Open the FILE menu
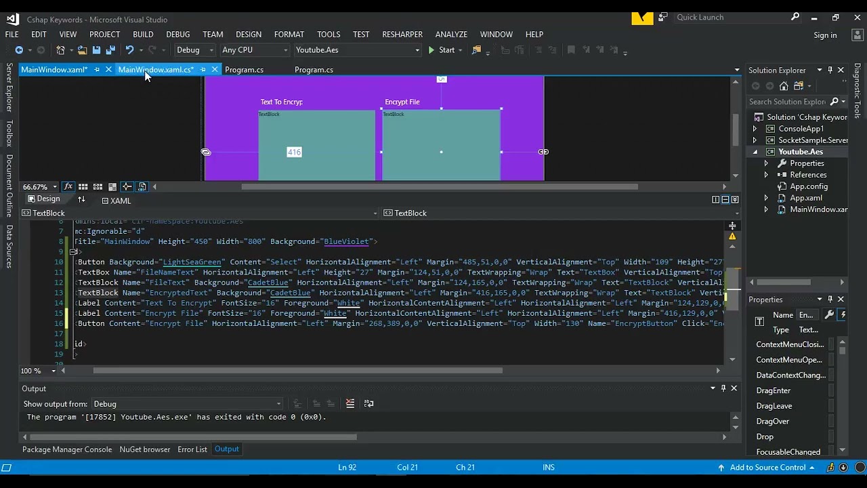Image resolution: width=867 pixels, height=488 pixels. (12, 35)
